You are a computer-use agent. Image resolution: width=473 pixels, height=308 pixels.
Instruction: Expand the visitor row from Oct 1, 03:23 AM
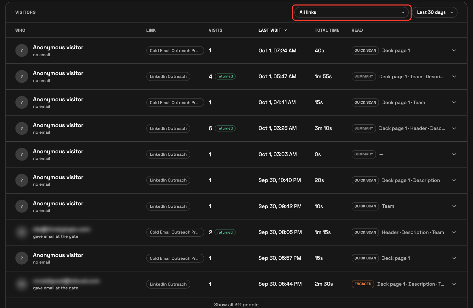point(454,128)
